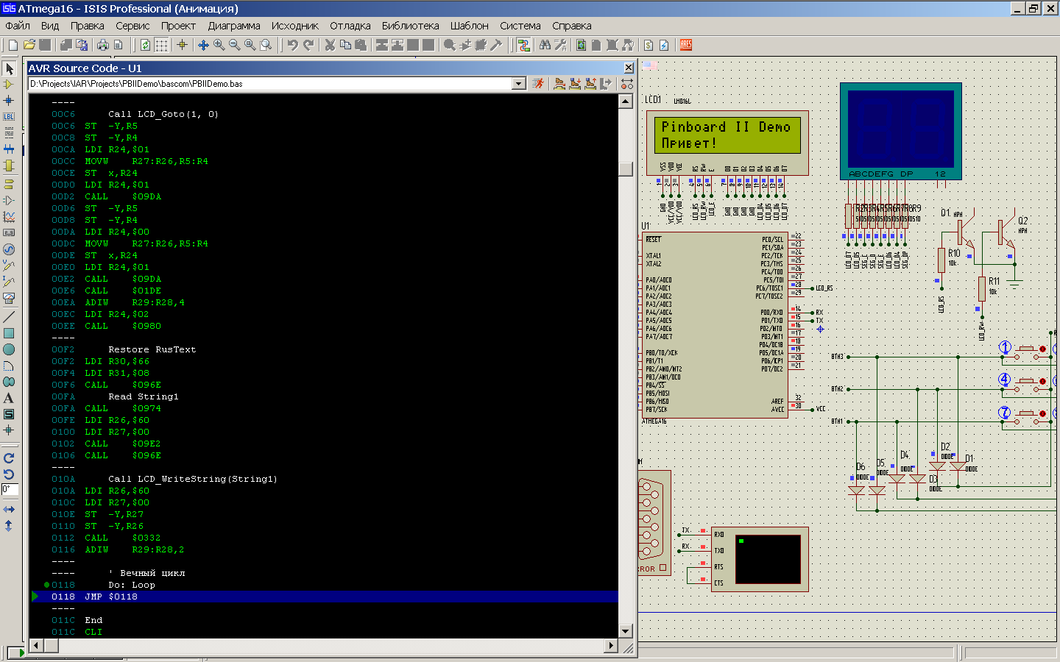Click the rotation angle input field

pos(10,489)
